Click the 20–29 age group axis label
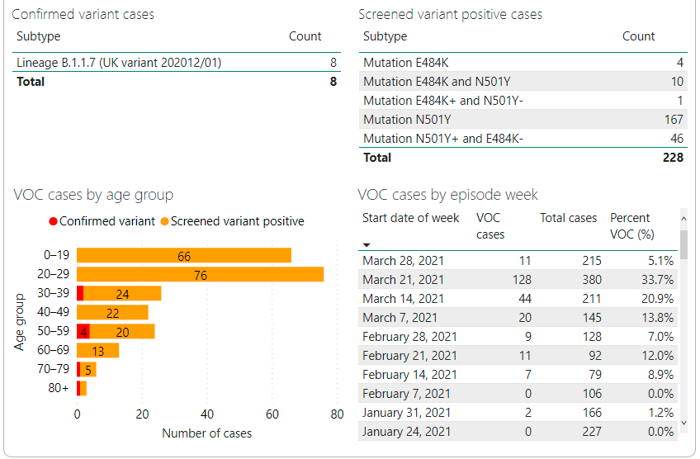Screen dimensions: 700x459 [53, 274]
